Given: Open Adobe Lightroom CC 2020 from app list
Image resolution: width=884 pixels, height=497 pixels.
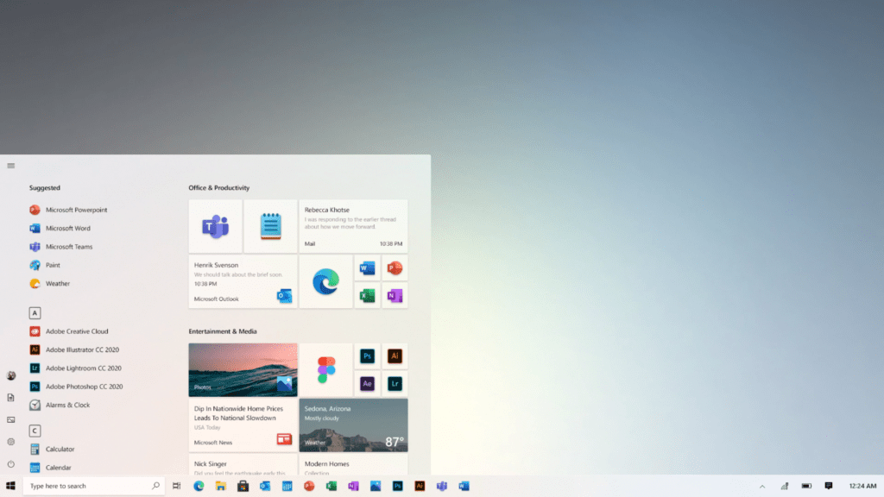Looking at the screenshot, I should [x=84, y=368].
